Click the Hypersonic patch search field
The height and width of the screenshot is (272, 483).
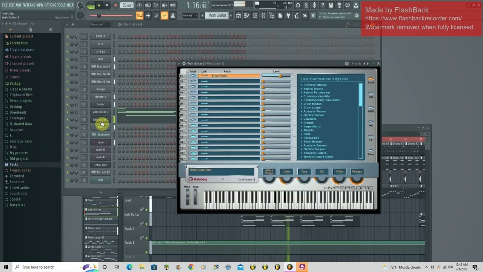[x=329, y=79]
